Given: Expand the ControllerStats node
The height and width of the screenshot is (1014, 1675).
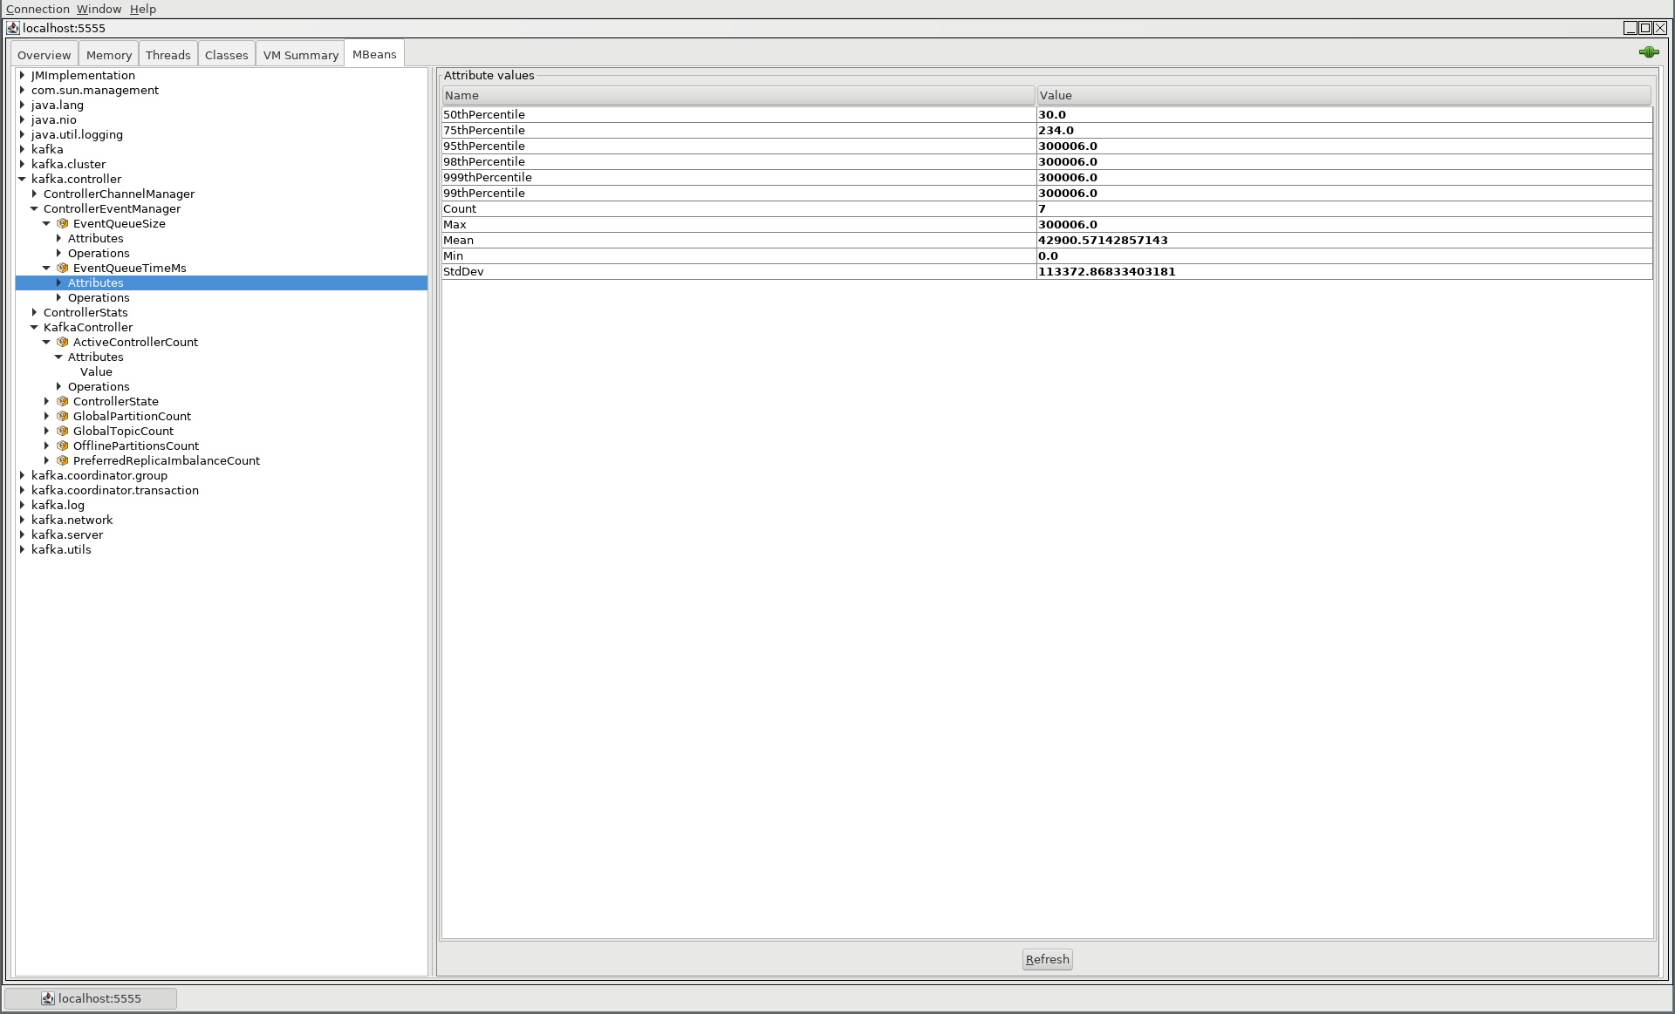Looking at the screenshot, I should (x=34, y=312).
